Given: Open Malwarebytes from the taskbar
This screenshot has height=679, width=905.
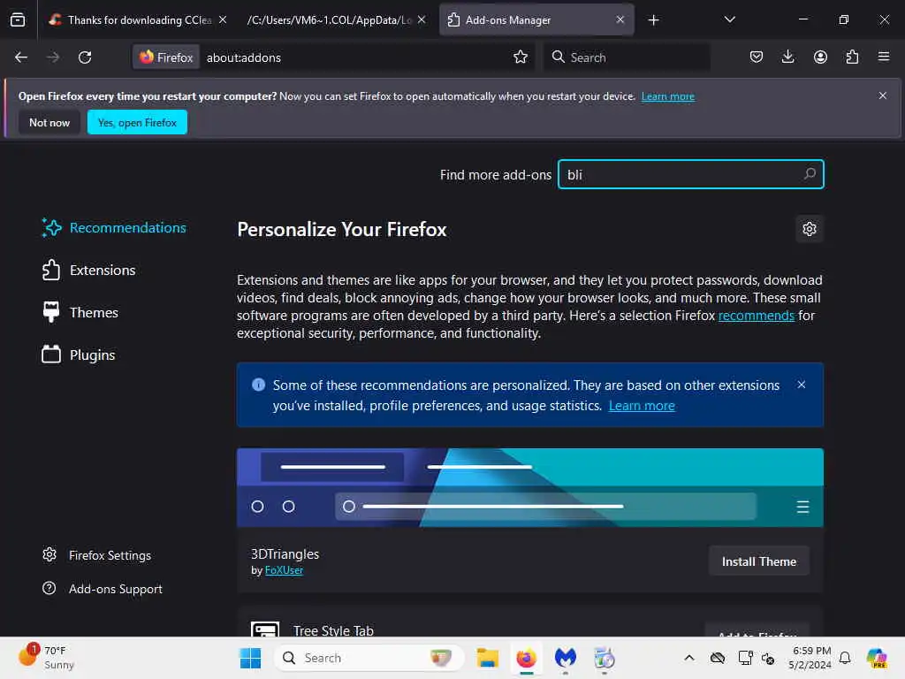Looking at the screenshot, I should 565,658.
